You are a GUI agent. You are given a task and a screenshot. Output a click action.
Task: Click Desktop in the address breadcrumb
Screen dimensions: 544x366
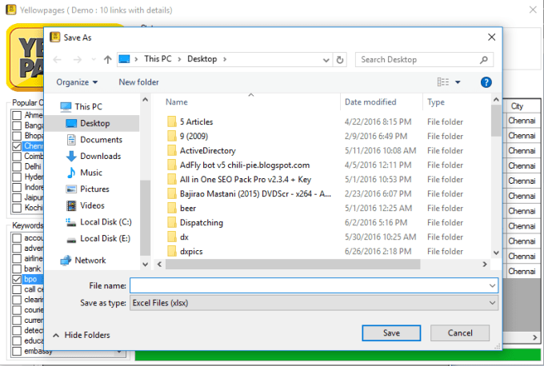click(202, 59)
